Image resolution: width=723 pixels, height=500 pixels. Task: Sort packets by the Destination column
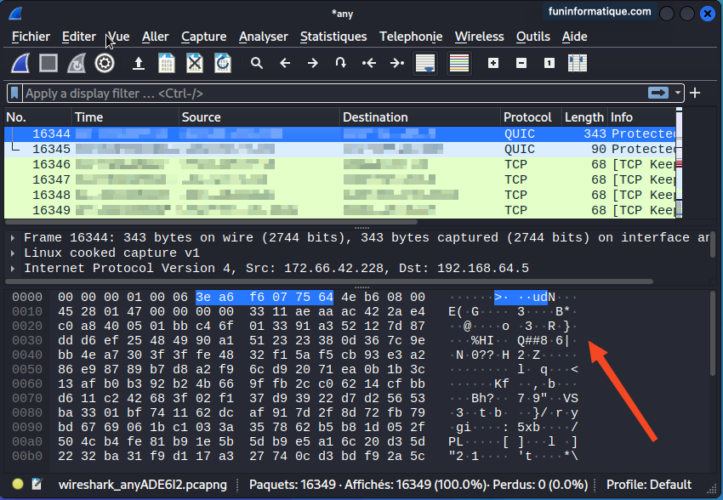click(420, 117)
